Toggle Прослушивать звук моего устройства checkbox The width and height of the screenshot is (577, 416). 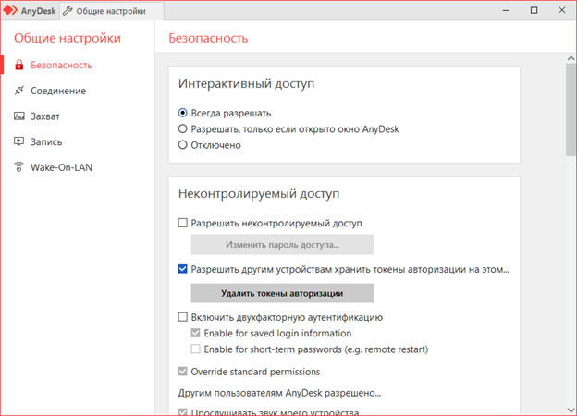[x=182, y=412]
